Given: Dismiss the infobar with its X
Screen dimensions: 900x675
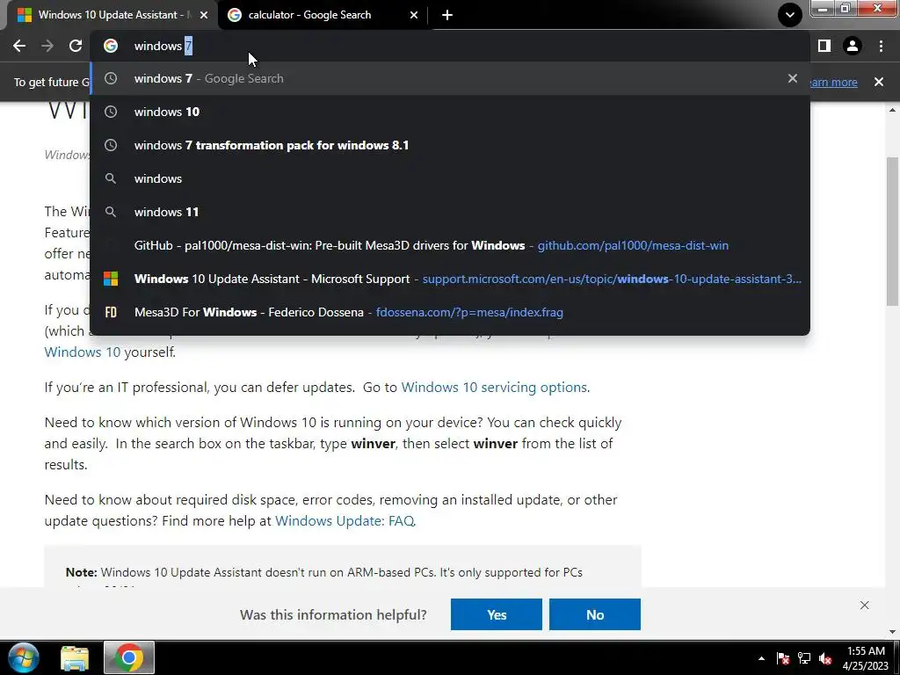Looking at the screenshot, I should coord(878,82).
